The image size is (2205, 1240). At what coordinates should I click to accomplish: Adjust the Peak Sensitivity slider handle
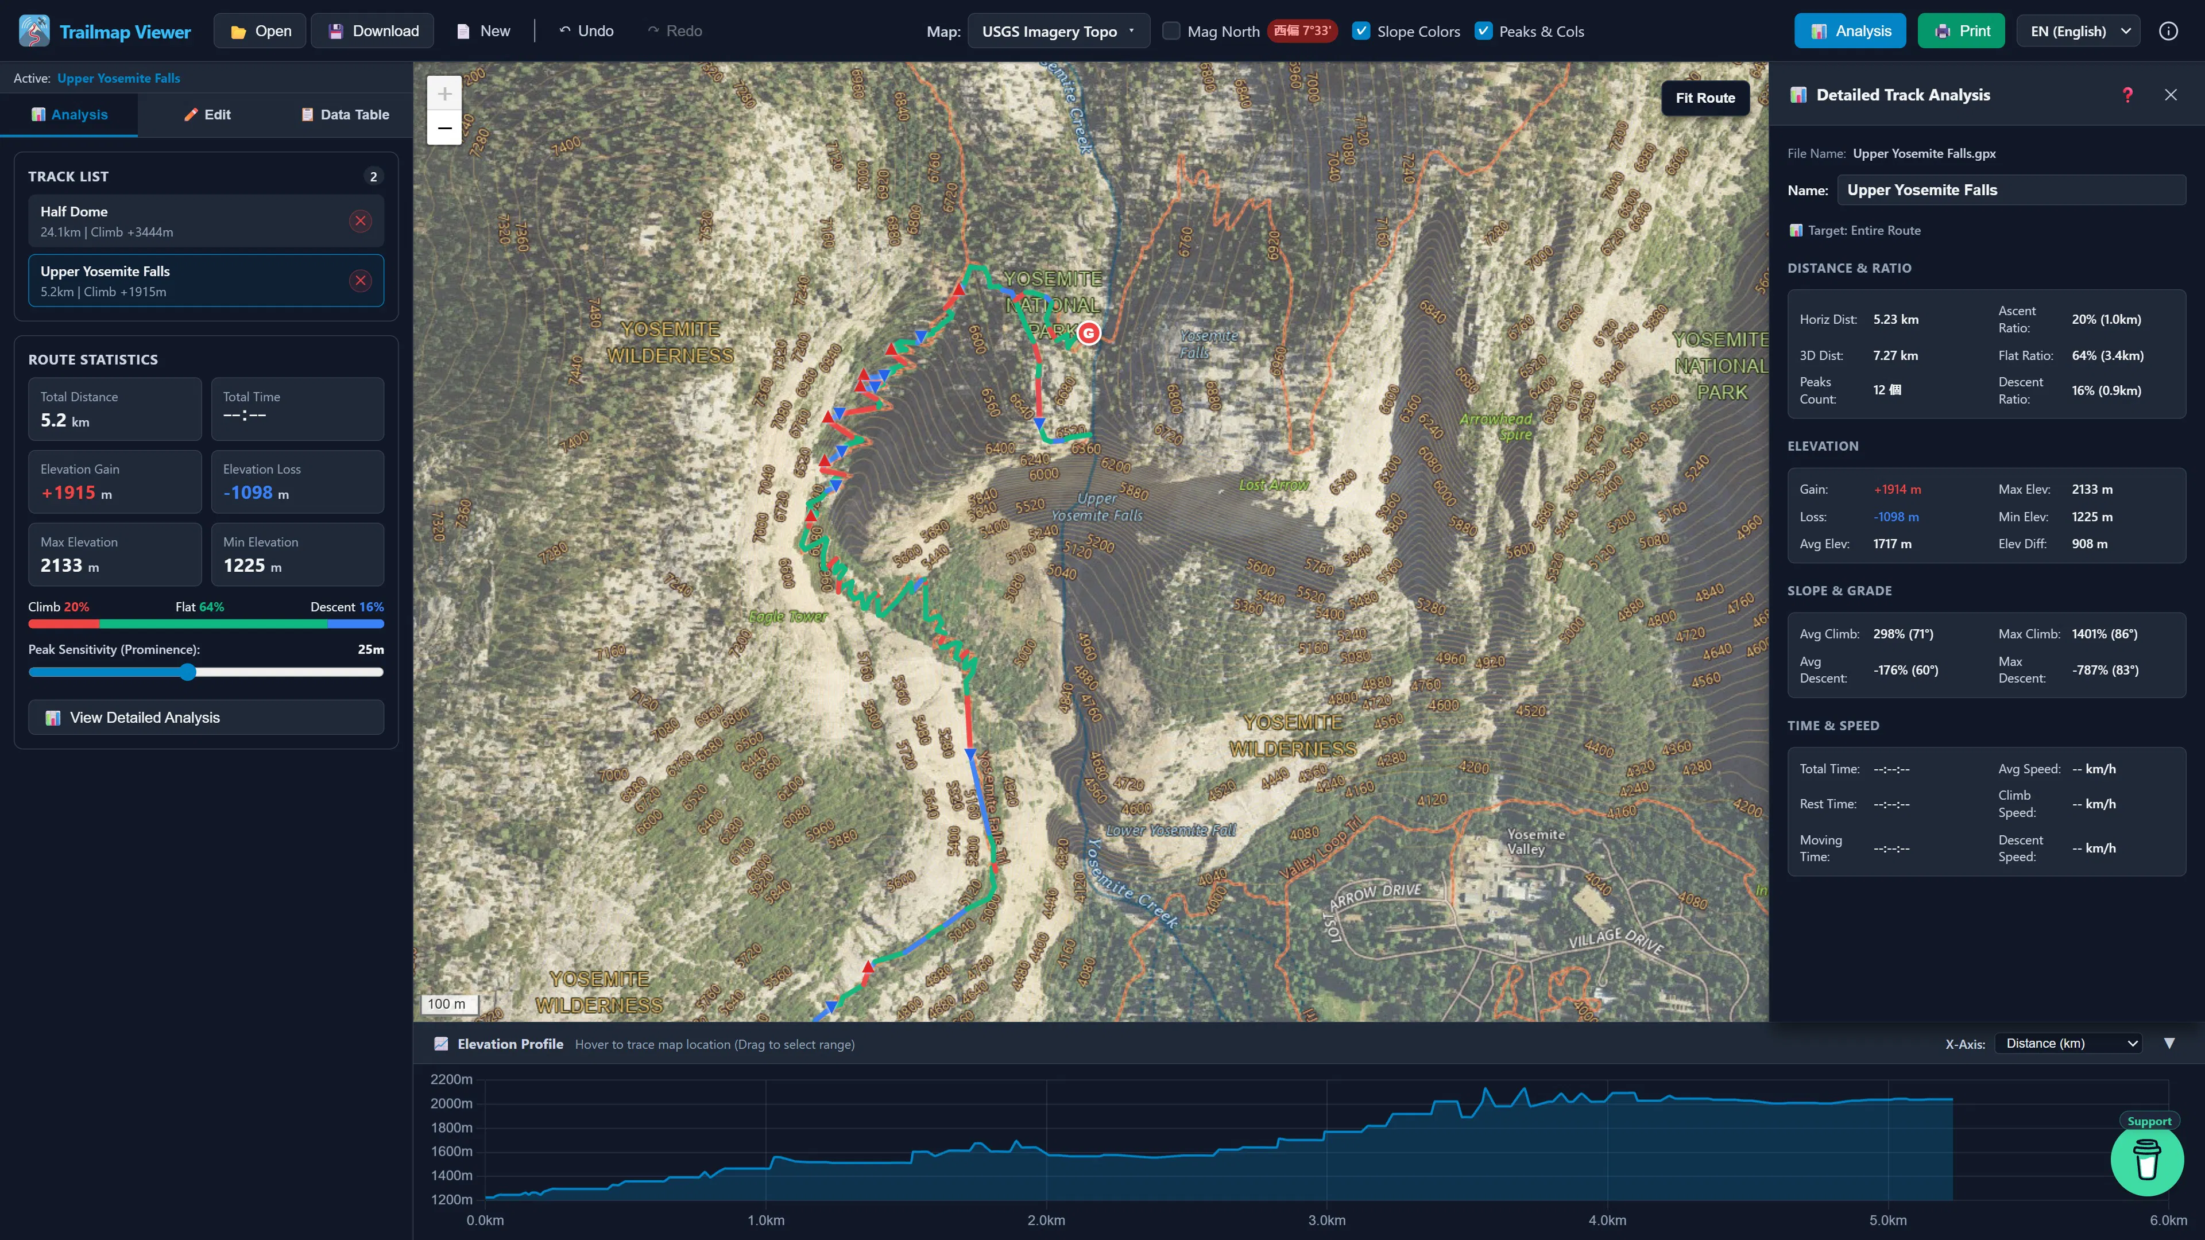coord(187,673)
